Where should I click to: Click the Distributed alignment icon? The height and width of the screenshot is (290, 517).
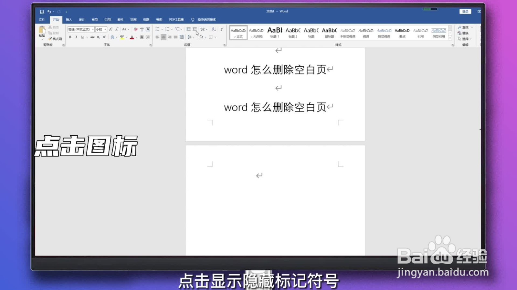(x=182, y=37)
